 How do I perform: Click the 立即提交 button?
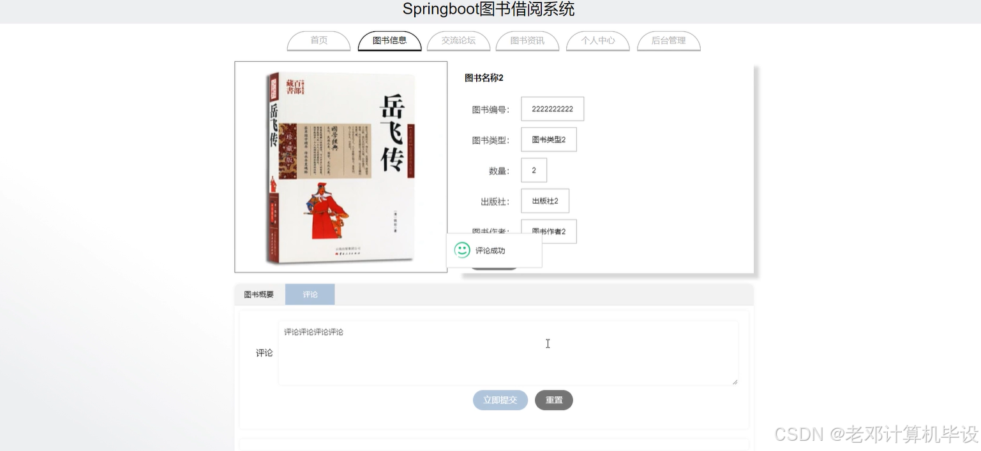coord(500,400)
